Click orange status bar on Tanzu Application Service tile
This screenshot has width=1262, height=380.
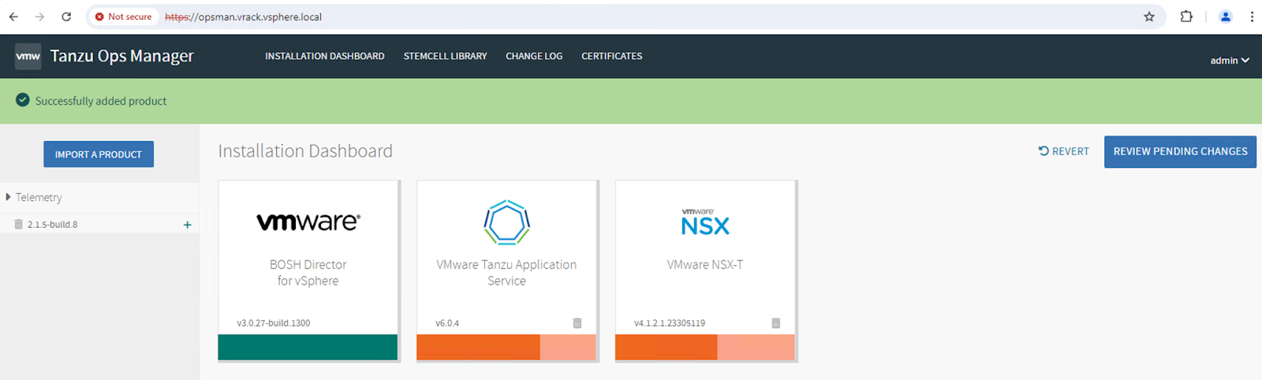(506, 347)
